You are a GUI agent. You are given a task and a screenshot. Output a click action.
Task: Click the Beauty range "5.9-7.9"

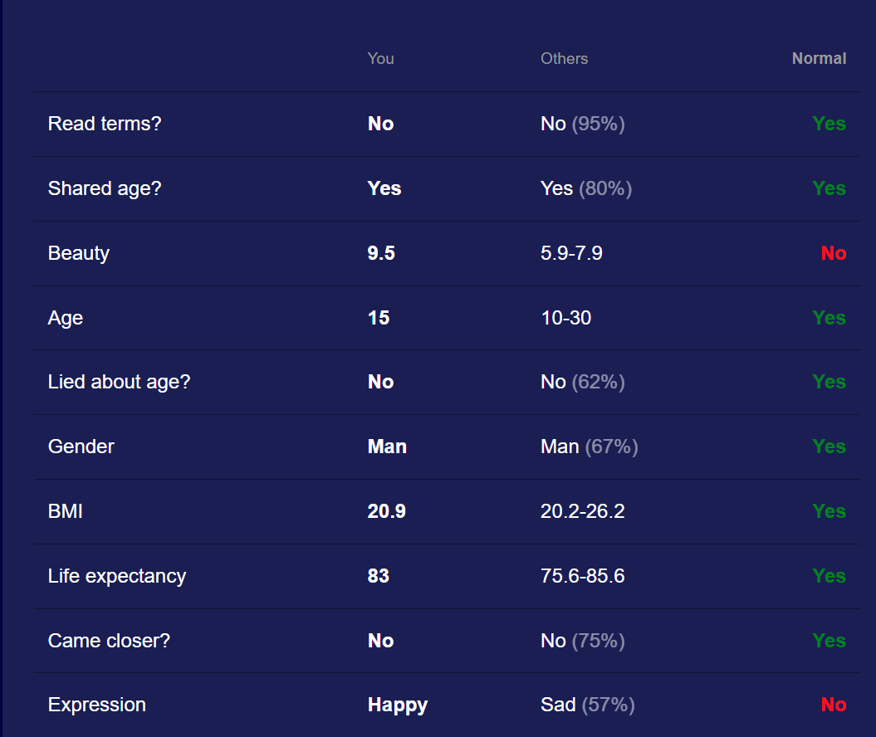click(x=571, y=253)
